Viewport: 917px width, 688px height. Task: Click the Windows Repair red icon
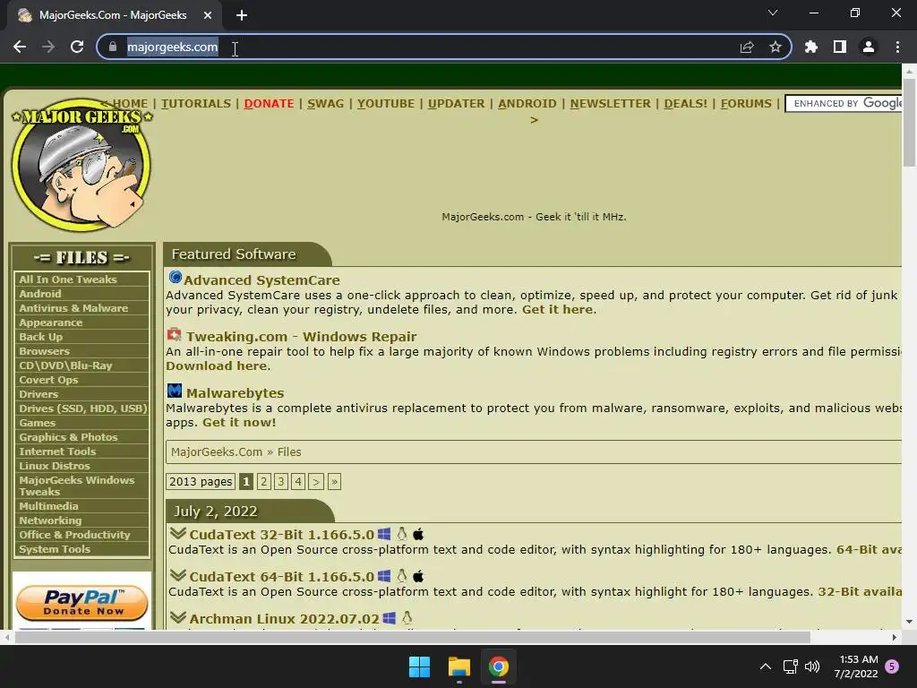[174, 335]
